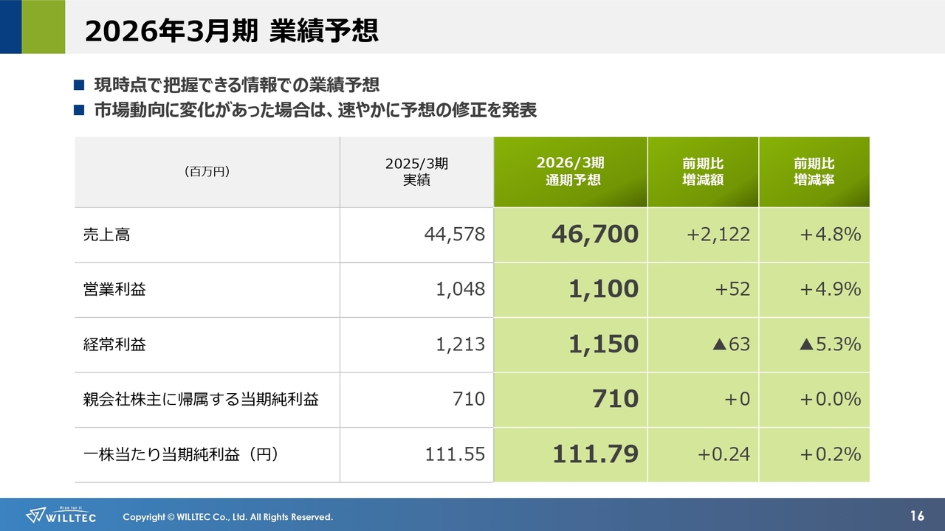Select the 一株当たり当期純利益（円） row label

[181, 455]
